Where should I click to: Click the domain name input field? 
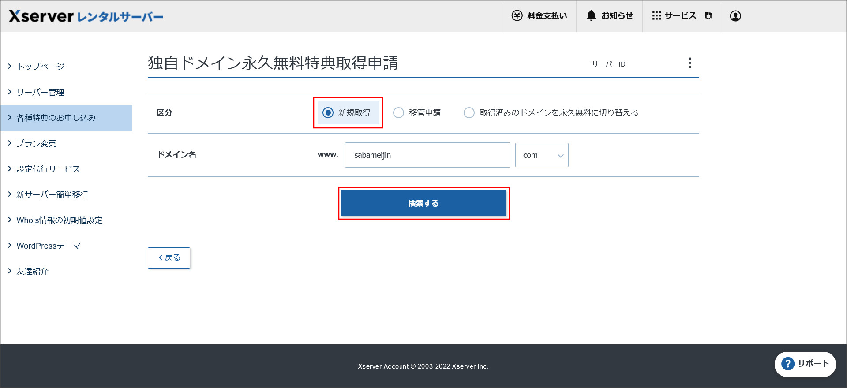pyautogui.click(x=427, y=155)
